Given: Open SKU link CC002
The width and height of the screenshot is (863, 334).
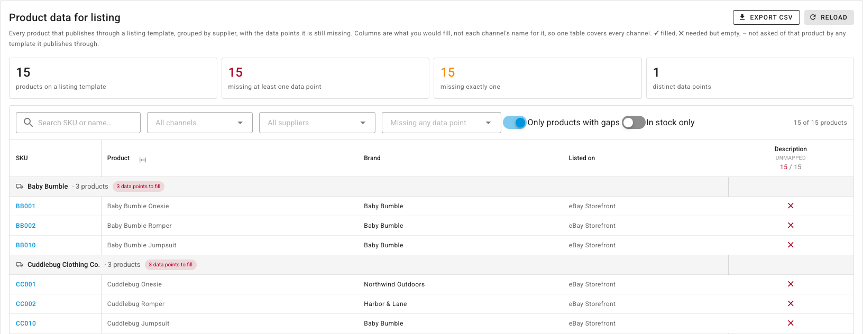Looking at the screenshot, I should tap(26, 304).
